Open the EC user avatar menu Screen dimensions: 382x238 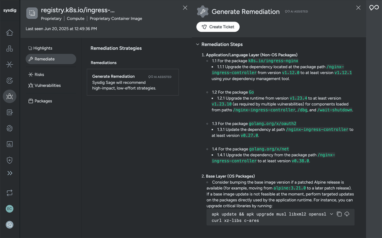9,209
